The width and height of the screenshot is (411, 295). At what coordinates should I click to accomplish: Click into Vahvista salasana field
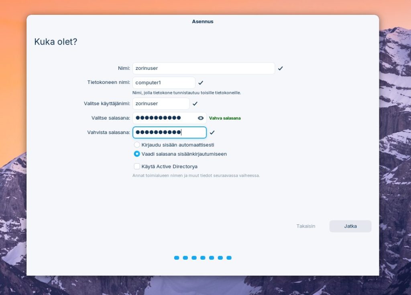[169, 132]
